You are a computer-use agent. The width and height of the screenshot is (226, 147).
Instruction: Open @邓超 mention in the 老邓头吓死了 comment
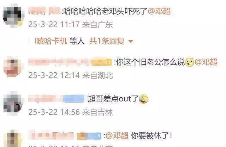[159, 11]
